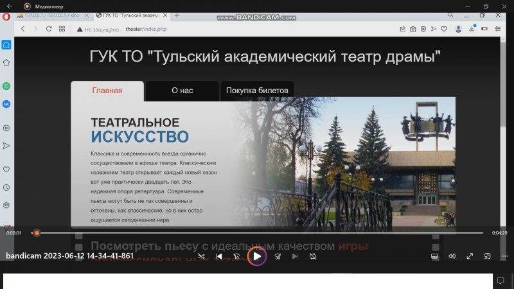Open sidebar bookmarks star icon
Viewport: 514px width, 289px height.
tap(6, 62)
